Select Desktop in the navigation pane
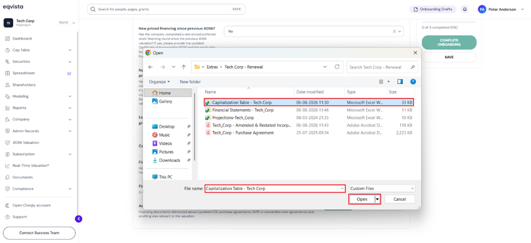Screen dimensions: 531x243 click(x=163, y=127)
